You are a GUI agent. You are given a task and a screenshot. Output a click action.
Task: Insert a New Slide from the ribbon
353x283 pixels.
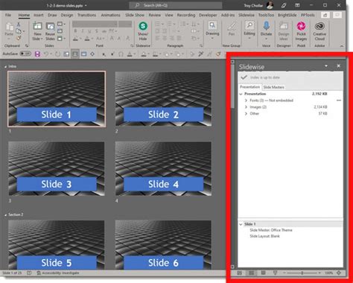point(37,31)
